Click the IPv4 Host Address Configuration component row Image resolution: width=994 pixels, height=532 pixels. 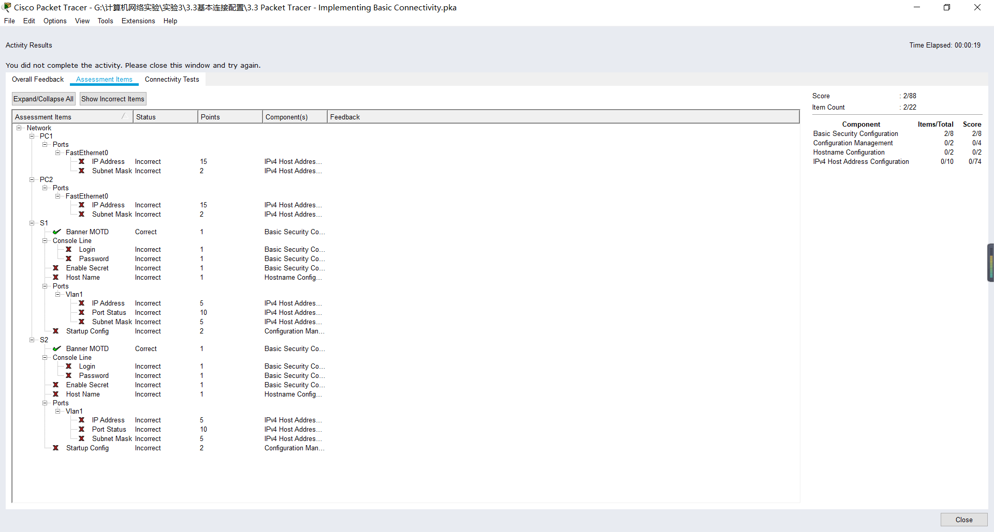coord(897,162)
